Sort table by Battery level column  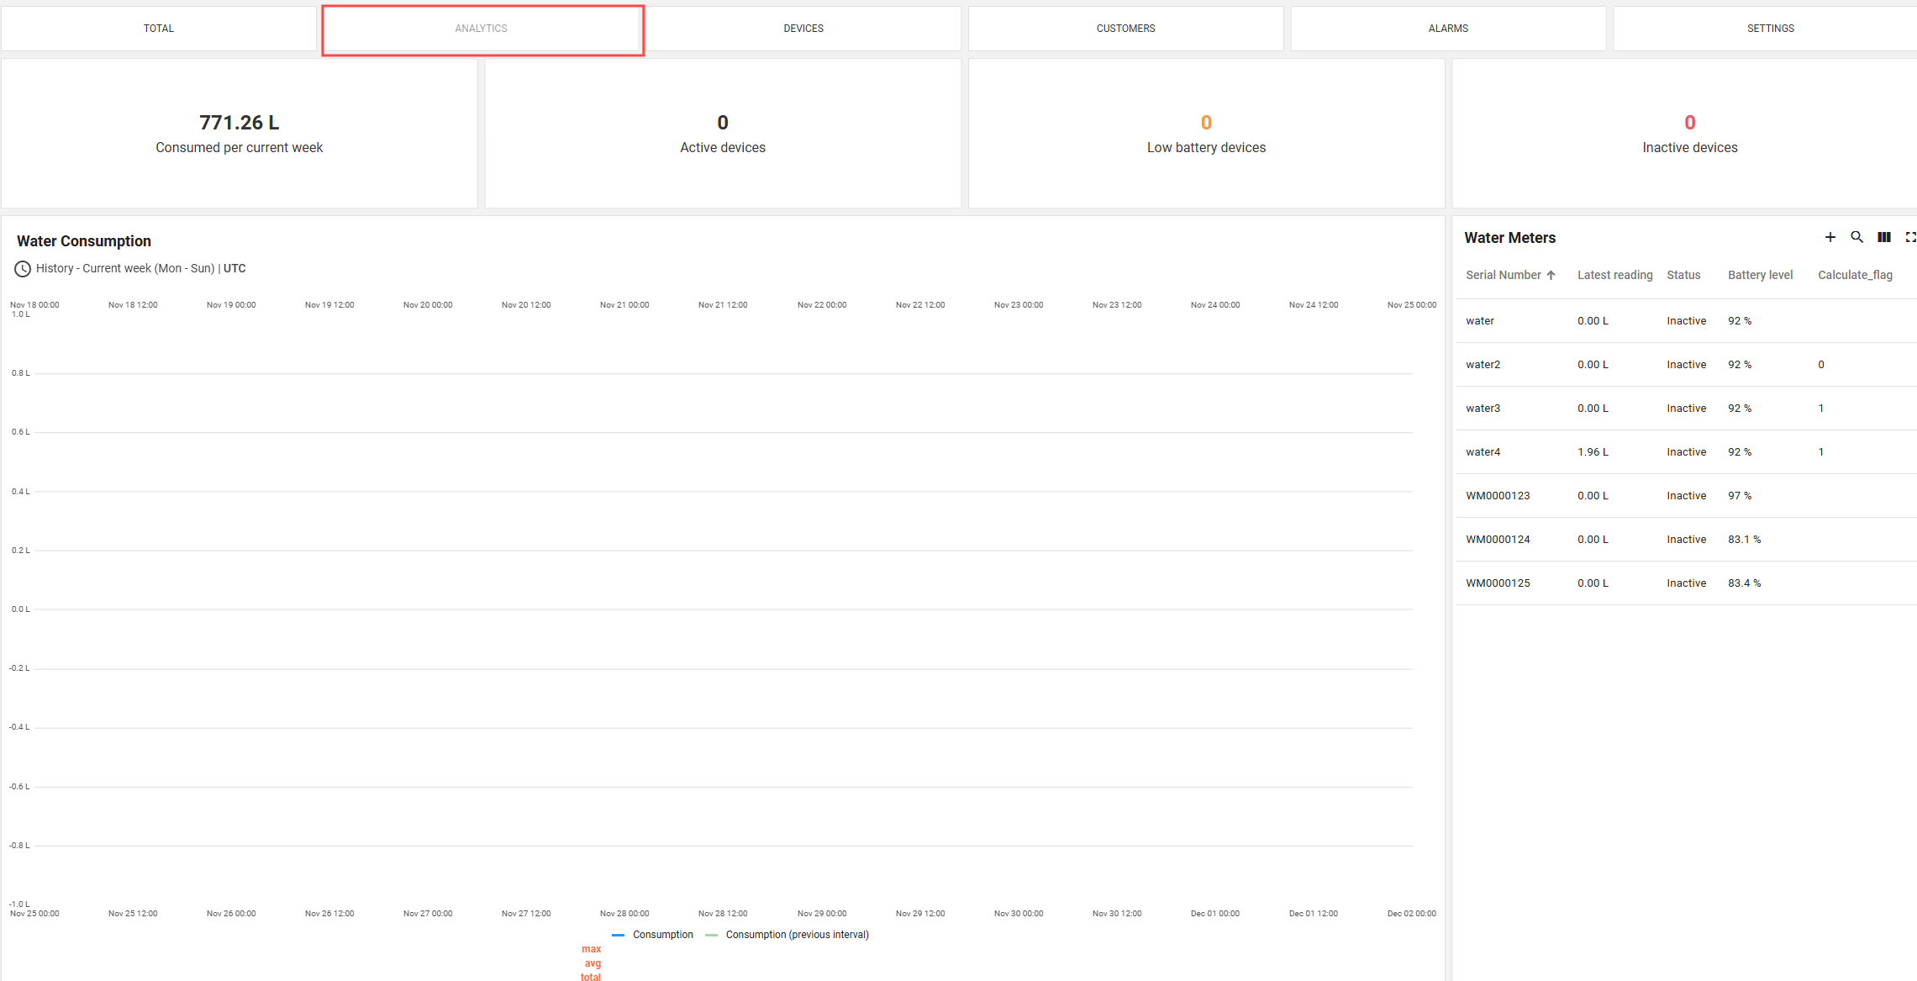coord(1760,276)
